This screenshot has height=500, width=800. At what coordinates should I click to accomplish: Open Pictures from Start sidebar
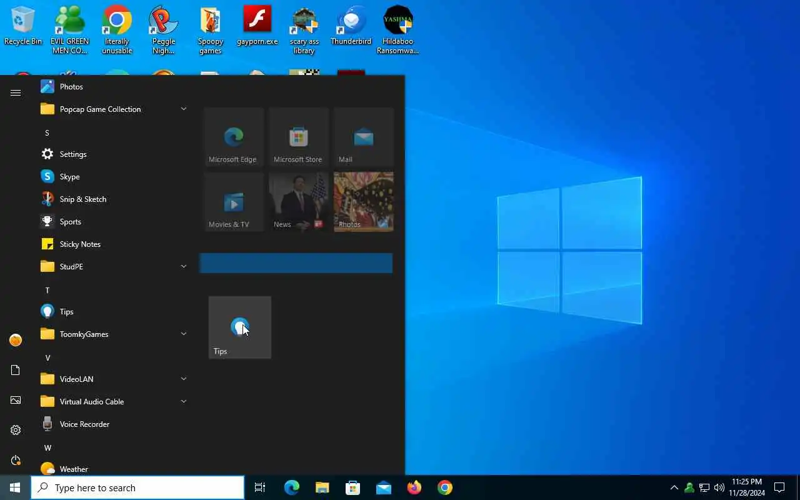(16, 400)
